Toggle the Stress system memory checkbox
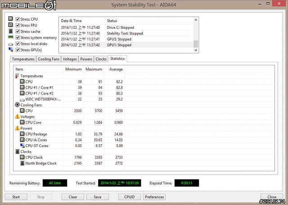This screenshot has width=288, height=205. (18, 38)
